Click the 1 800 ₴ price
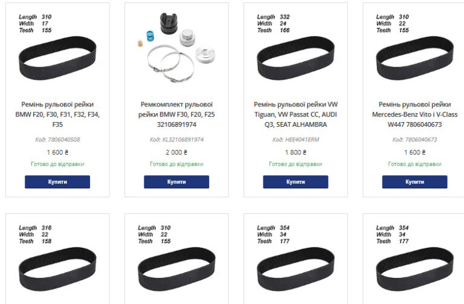This screenshot has width=464, height=304. coord(295,152)
